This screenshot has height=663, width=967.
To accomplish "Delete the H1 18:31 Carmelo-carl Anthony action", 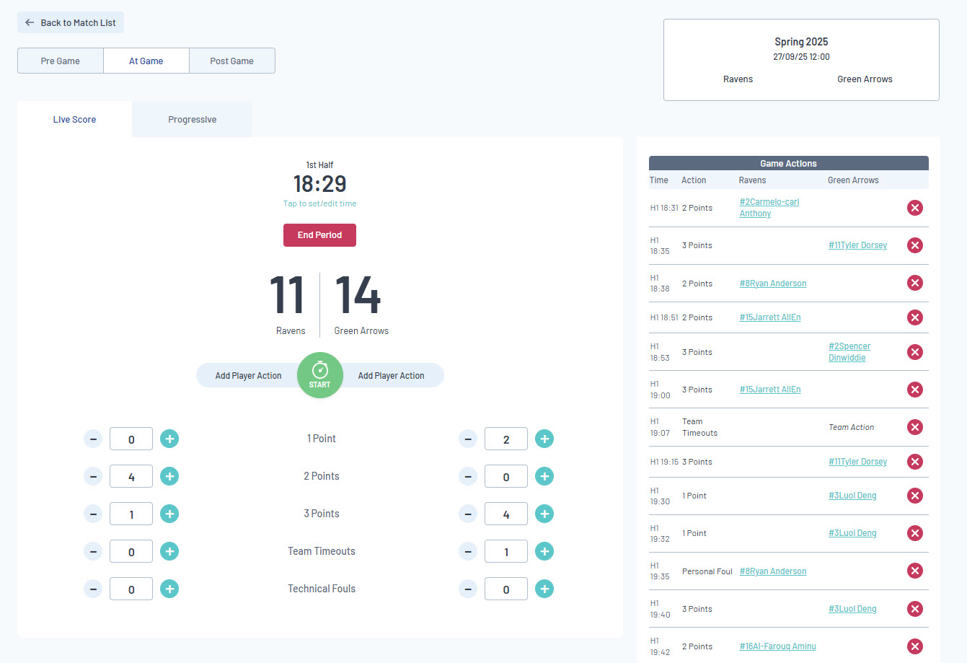I will coord(915,208).
